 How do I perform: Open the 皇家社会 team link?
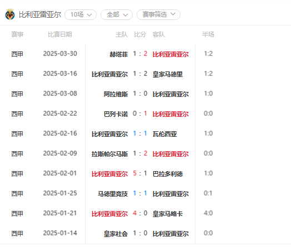[116, 234]
